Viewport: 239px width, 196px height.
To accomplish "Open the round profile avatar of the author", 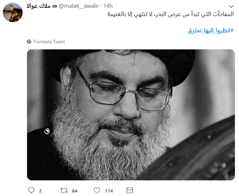I will coord(13,12).
